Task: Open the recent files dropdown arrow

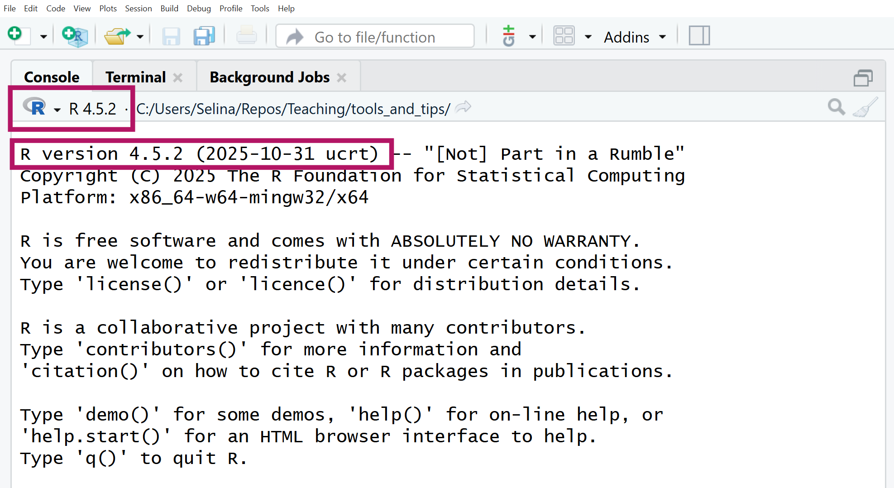Action: [140, 37]
